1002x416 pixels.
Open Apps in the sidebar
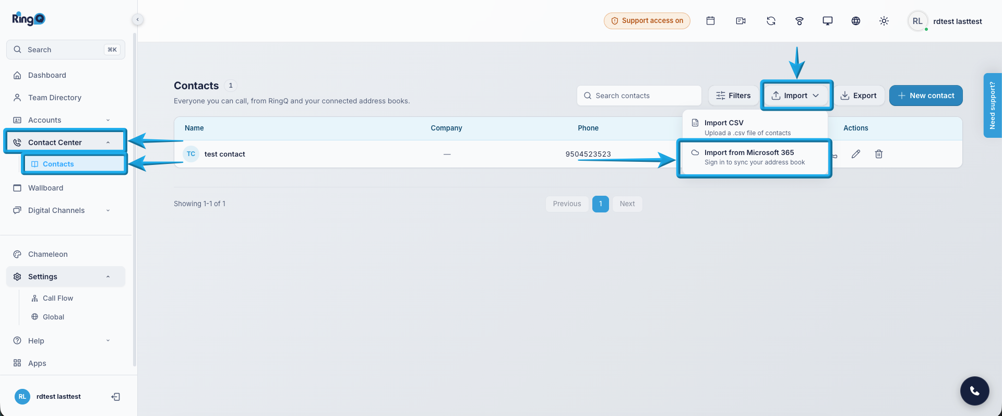point(66,363)
